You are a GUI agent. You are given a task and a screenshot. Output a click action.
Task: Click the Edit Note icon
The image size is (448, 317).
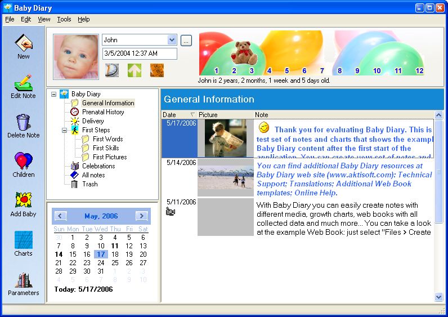click(23, 83)
